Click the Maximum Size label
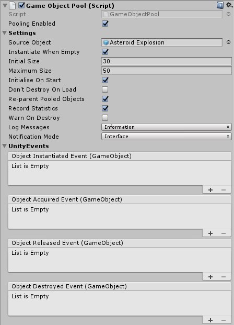This screenshot has height=325, width=234. 30,71
